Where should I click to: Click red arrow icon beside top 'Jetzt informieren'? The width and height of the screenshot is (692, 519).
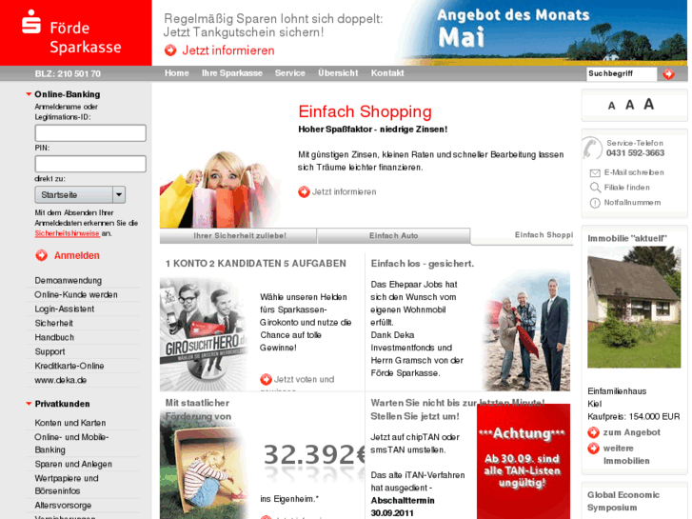pos(170,50)
